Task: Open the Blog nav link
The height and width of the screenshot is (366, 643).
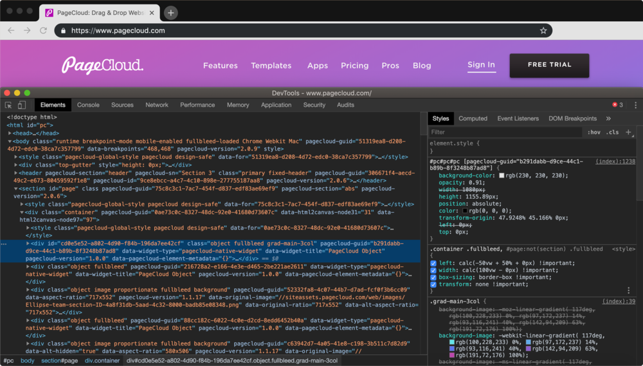Action: tap(422, 66)
